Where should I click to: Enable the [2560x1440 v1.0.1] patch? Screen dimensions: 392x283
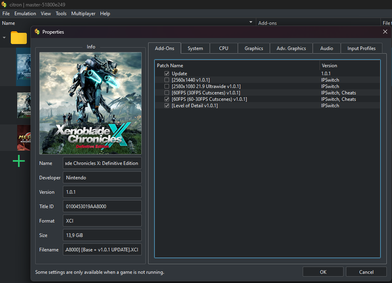(x=167, y=80)
